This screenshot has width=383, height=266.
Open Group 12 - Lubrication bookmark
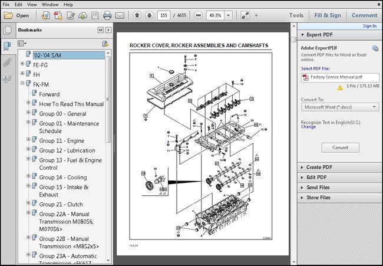pos(67,150)
